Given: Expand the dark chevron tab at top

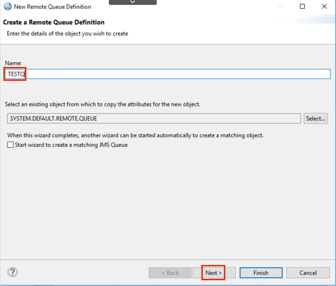Looking at the screenshot, I should [133, 2].
